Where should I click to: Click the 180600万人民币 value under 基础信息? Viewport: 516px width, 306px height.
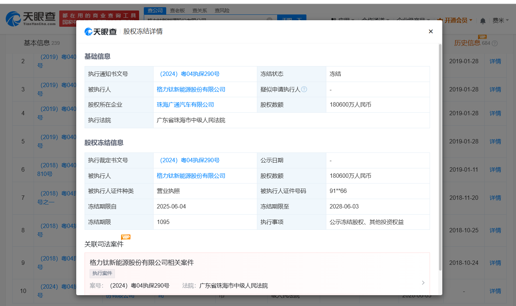(x=351, y=105)
